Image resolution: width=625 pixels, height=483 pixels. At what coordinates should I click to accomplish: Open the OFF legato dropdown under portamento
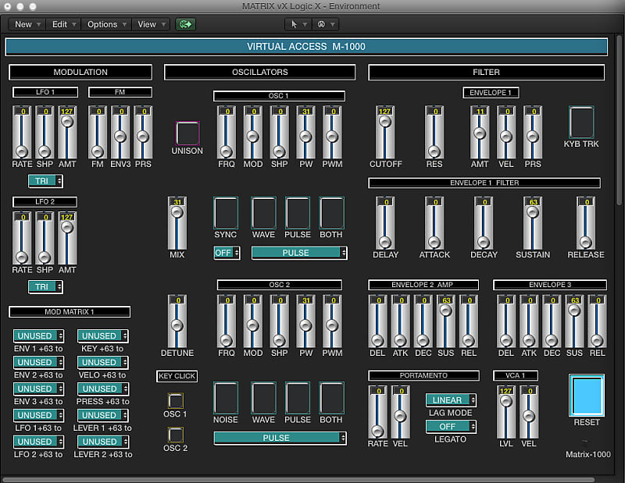pyautogui.click(x=452, y=426)
